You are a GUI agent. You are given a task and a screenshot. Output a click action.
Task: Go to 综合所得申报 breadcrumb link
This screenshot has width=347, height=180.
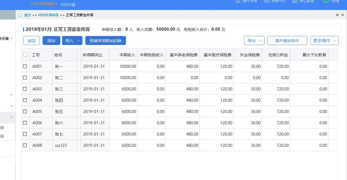48,15
